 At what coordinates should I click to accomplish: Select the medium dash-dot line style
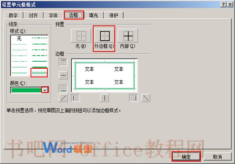pos(40,50)
